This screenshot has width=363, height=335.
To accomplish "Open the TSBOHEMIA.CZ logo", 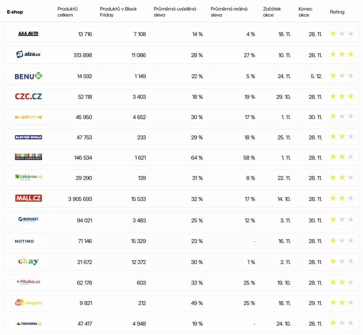I will pyautogui.click(x=28, y=324).
